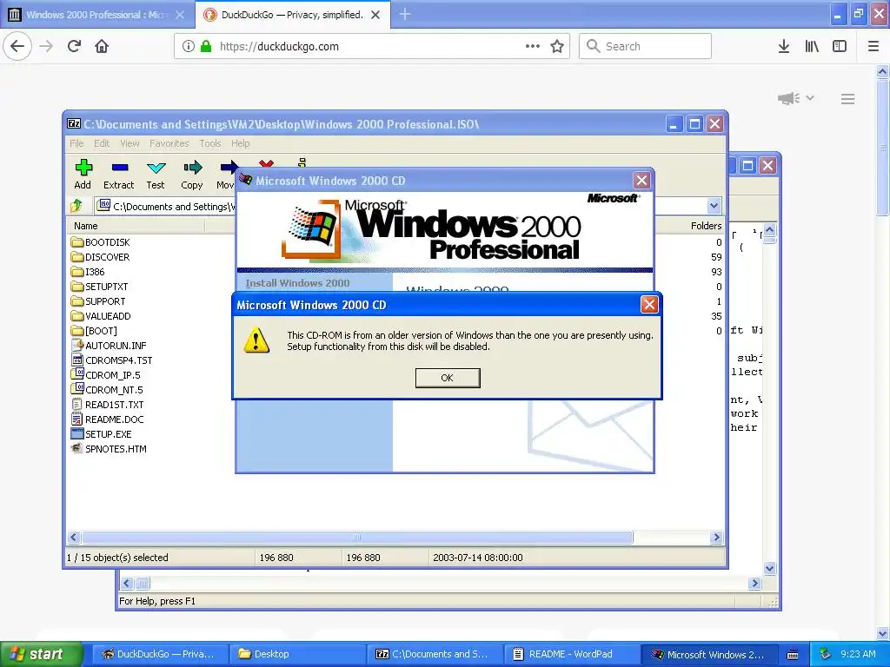Viewport: 890px width, 667px height.
Task: Select the CDROM_NT.5 file
Action: pyautogui.click(x=107, y=390)
